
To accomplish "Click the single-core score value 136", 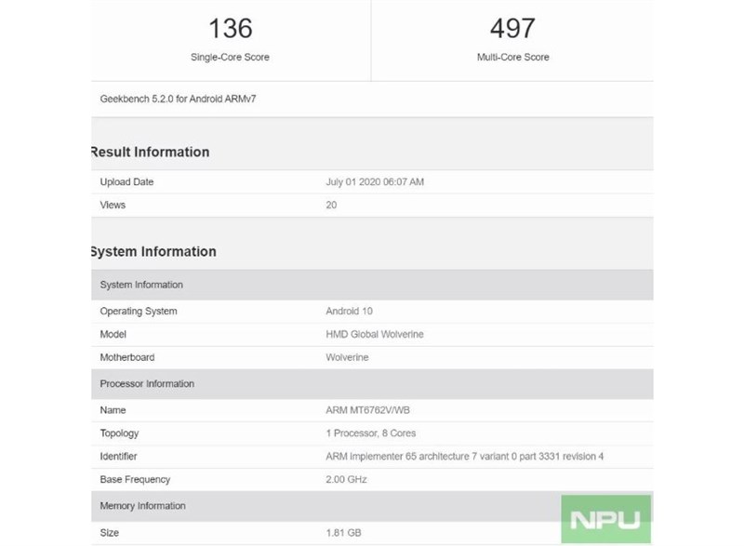I will pos(230,28).
